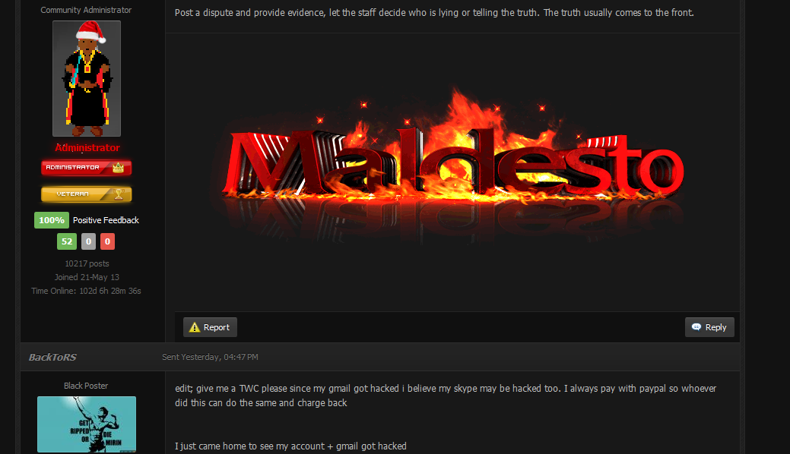Open the red Administrator username title
This screenshot has width=790, height=454.
(87, 147)
